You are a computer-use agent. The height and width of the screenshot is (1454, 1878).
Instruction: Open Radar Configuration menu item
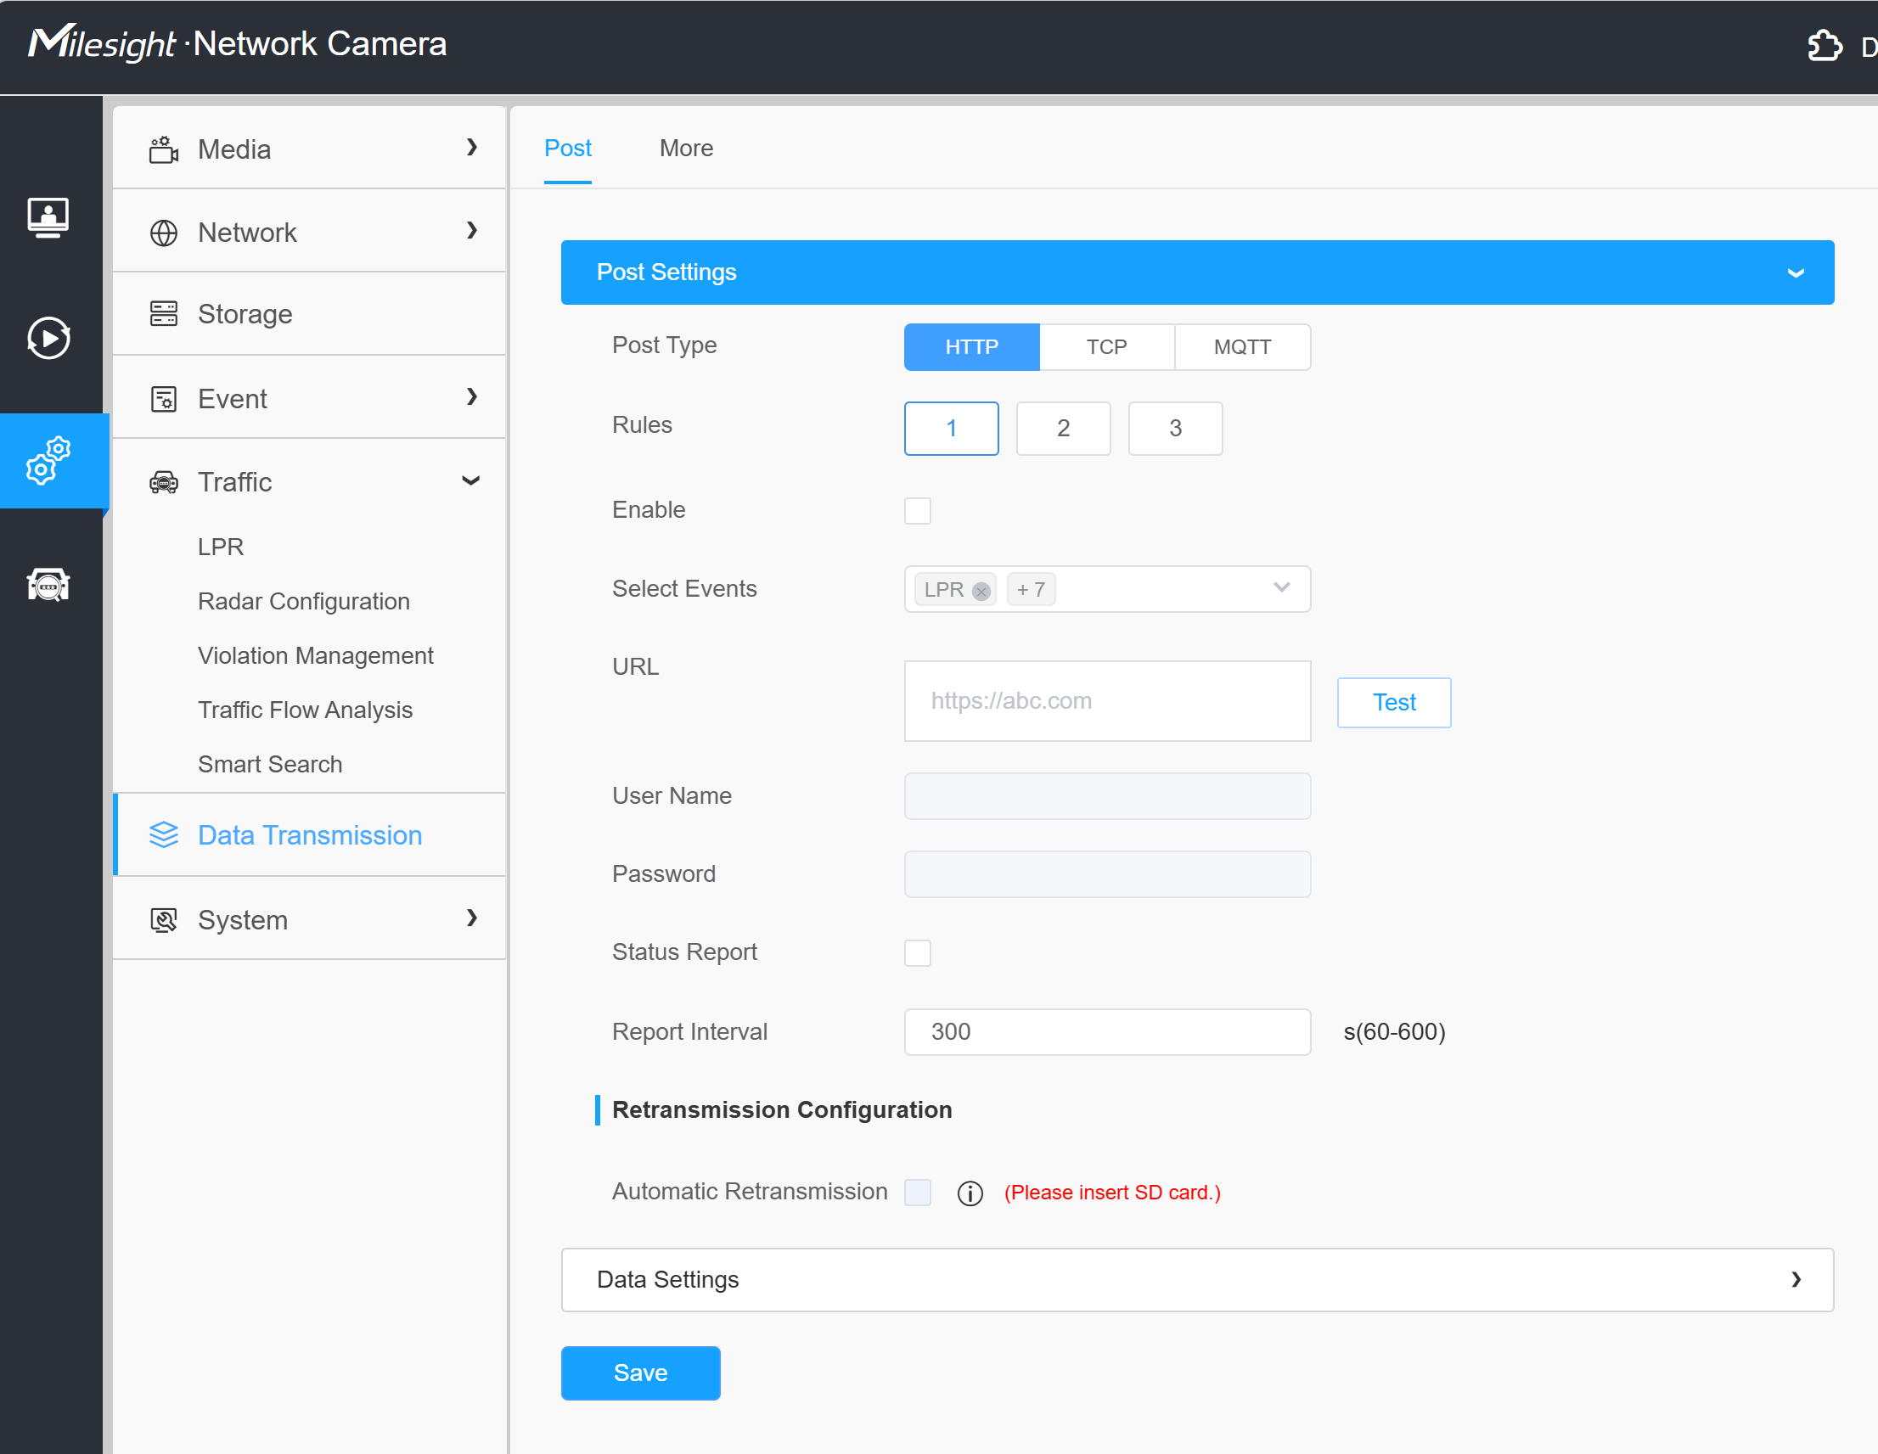coord(304,601)
